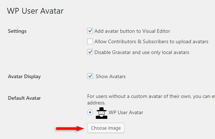
Task: Click the word 'address.' in the description
Action: 96,103
